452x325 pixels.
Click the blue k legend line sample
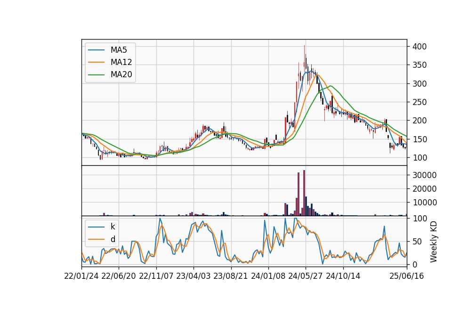pos(96,227)
